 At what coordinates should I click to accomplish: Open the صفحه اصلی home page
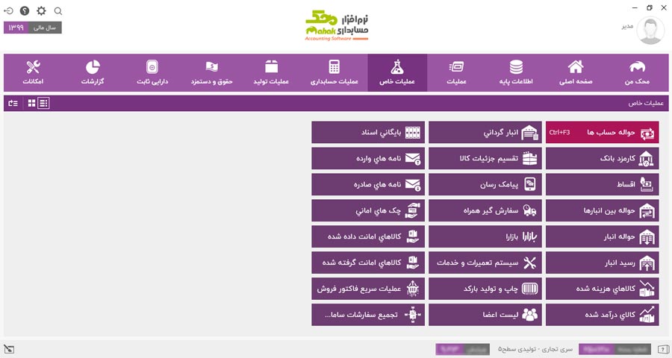pyautogui.click(x=575, y=72)
